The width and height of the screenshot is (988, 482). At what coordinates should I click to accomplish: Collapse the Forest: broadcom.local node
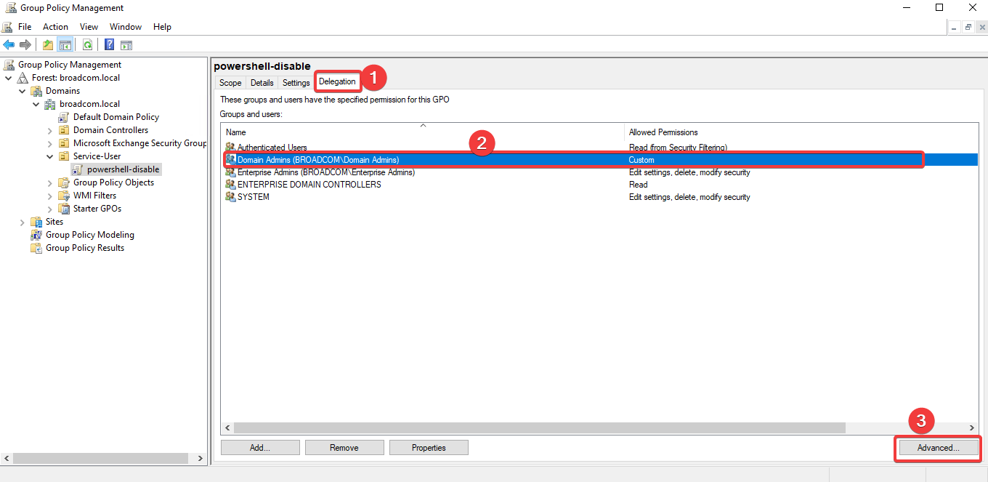9,78
